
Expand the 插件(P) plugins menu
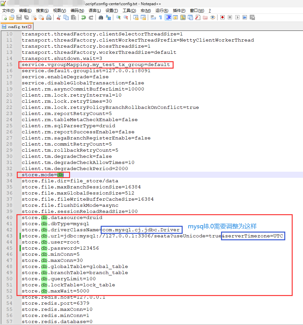[179, 11]
